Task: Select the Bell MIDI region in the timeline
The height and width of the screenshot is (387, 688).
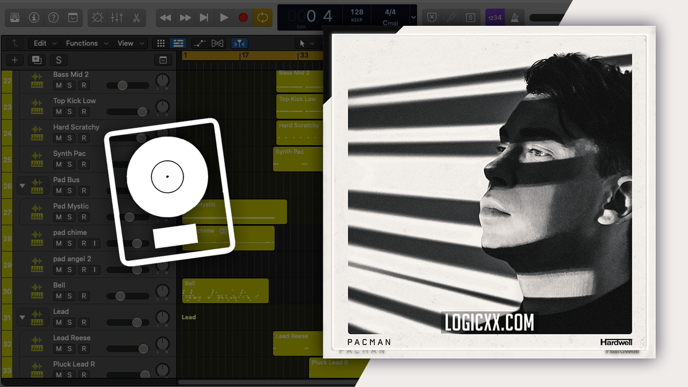Action: [x=225, y=291]
